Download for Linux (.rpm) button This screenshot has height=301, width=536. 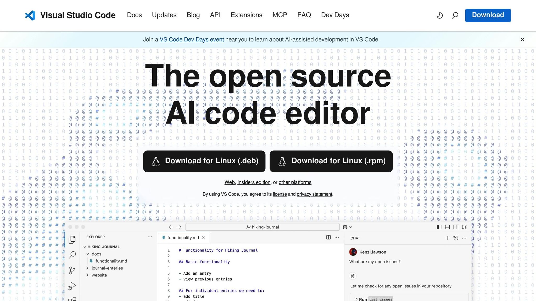[x=331, y=161]
